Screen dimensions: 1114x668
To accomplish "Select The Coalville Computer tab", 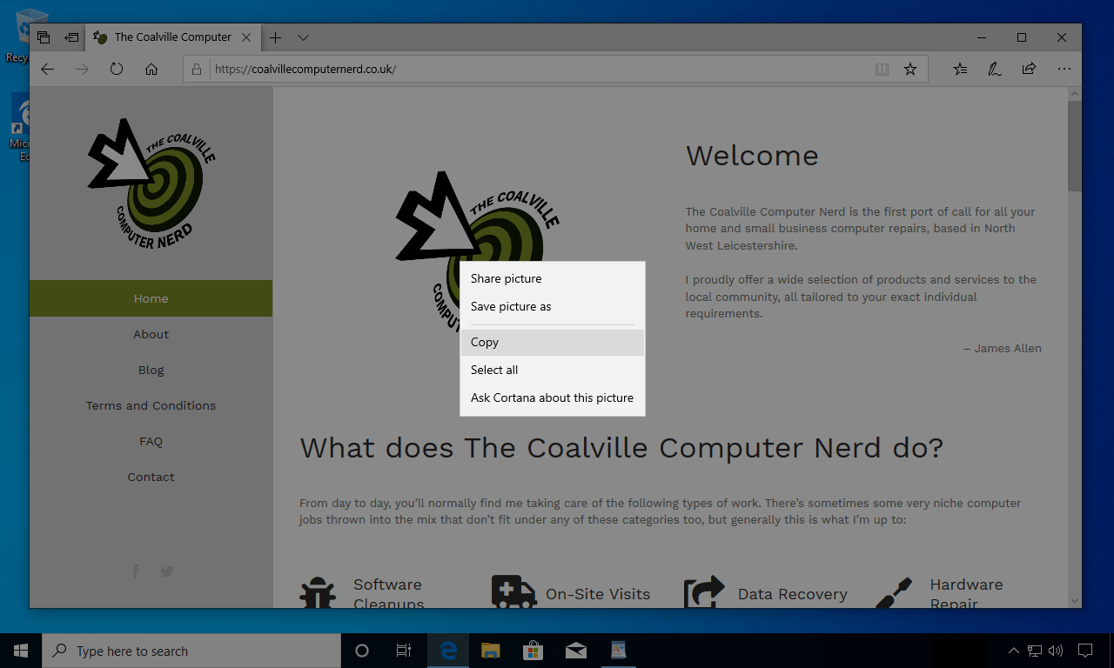I will tap(172, 37).
